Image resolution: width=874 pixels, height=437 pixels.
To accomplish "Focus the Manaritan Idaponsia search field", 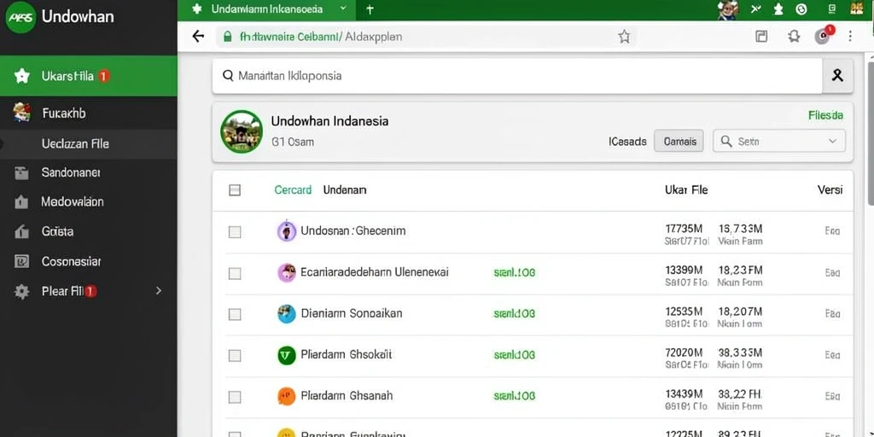I will point(517,76).
